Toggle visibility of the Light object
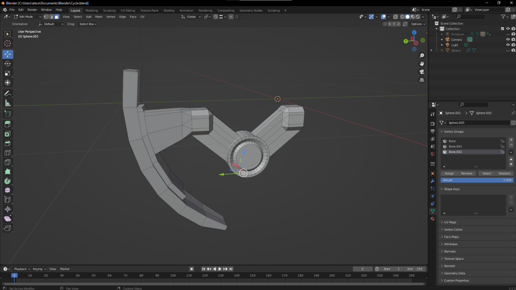This screenshot has height=290, width=516. click(x=507, y=45)
